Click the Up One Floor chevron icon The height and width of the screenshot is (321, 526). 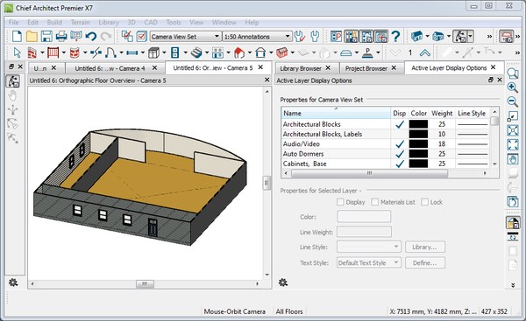pyautogui.click(x=424, y=52)
